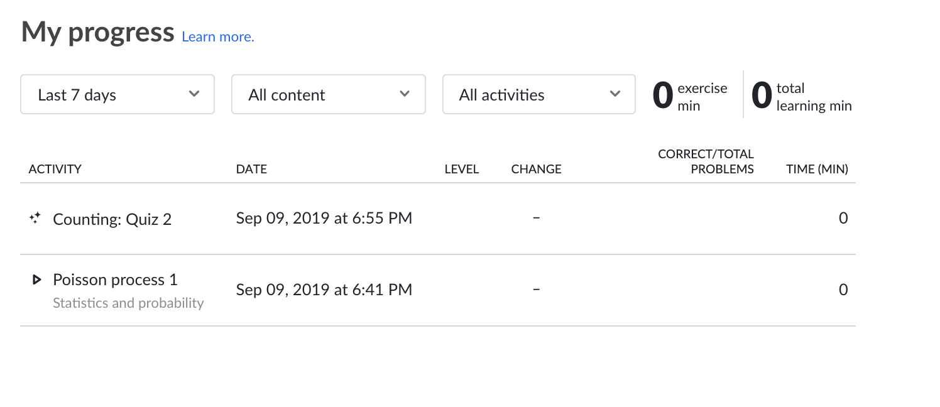Screen dimensions: 940x407
Task: Click the total learning min counter
Action: coord(802,96)
